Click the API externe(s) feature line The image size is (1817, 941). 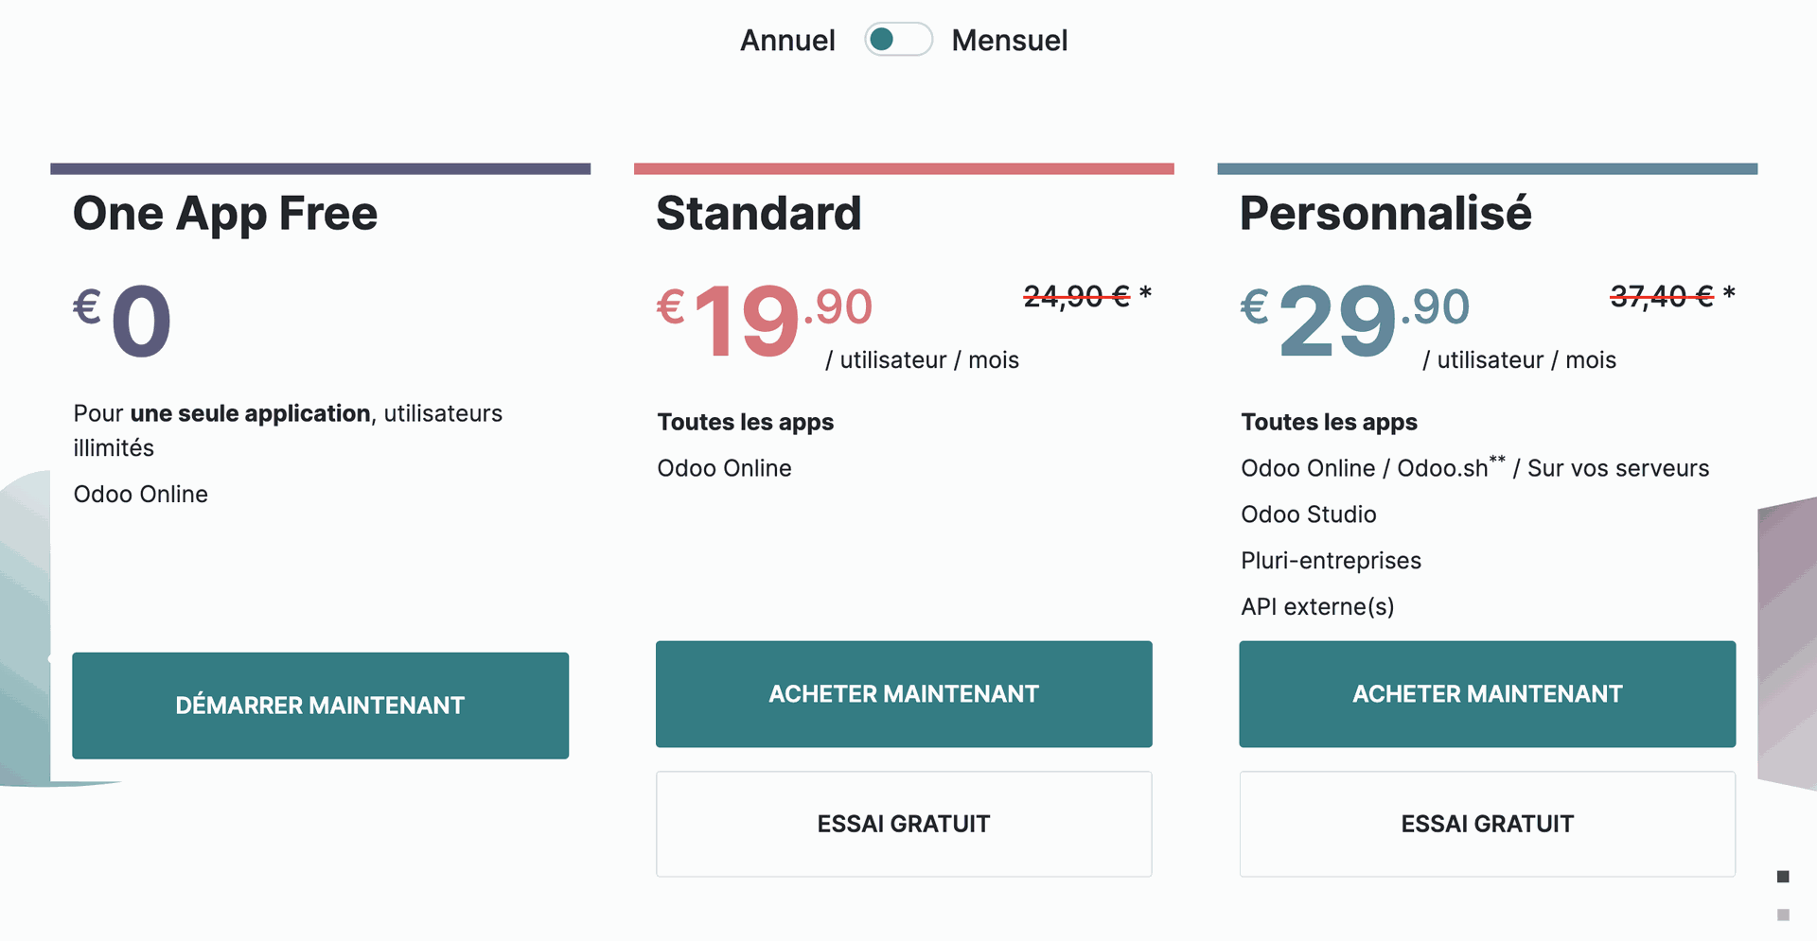[1317, 607]
